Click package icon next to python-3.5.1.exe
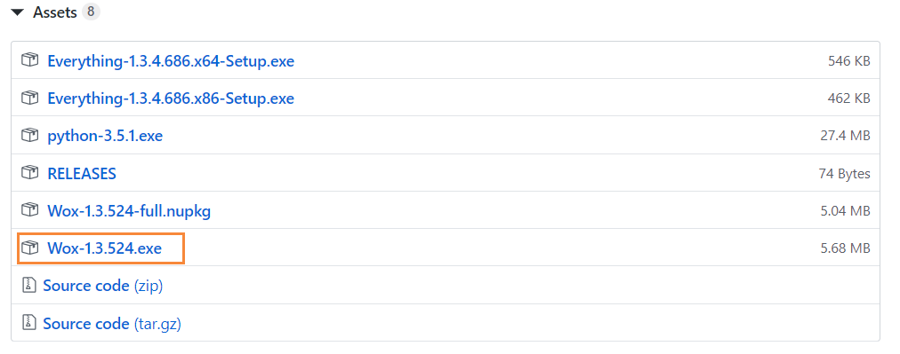900x354 pixels. (x=30, y=135)
